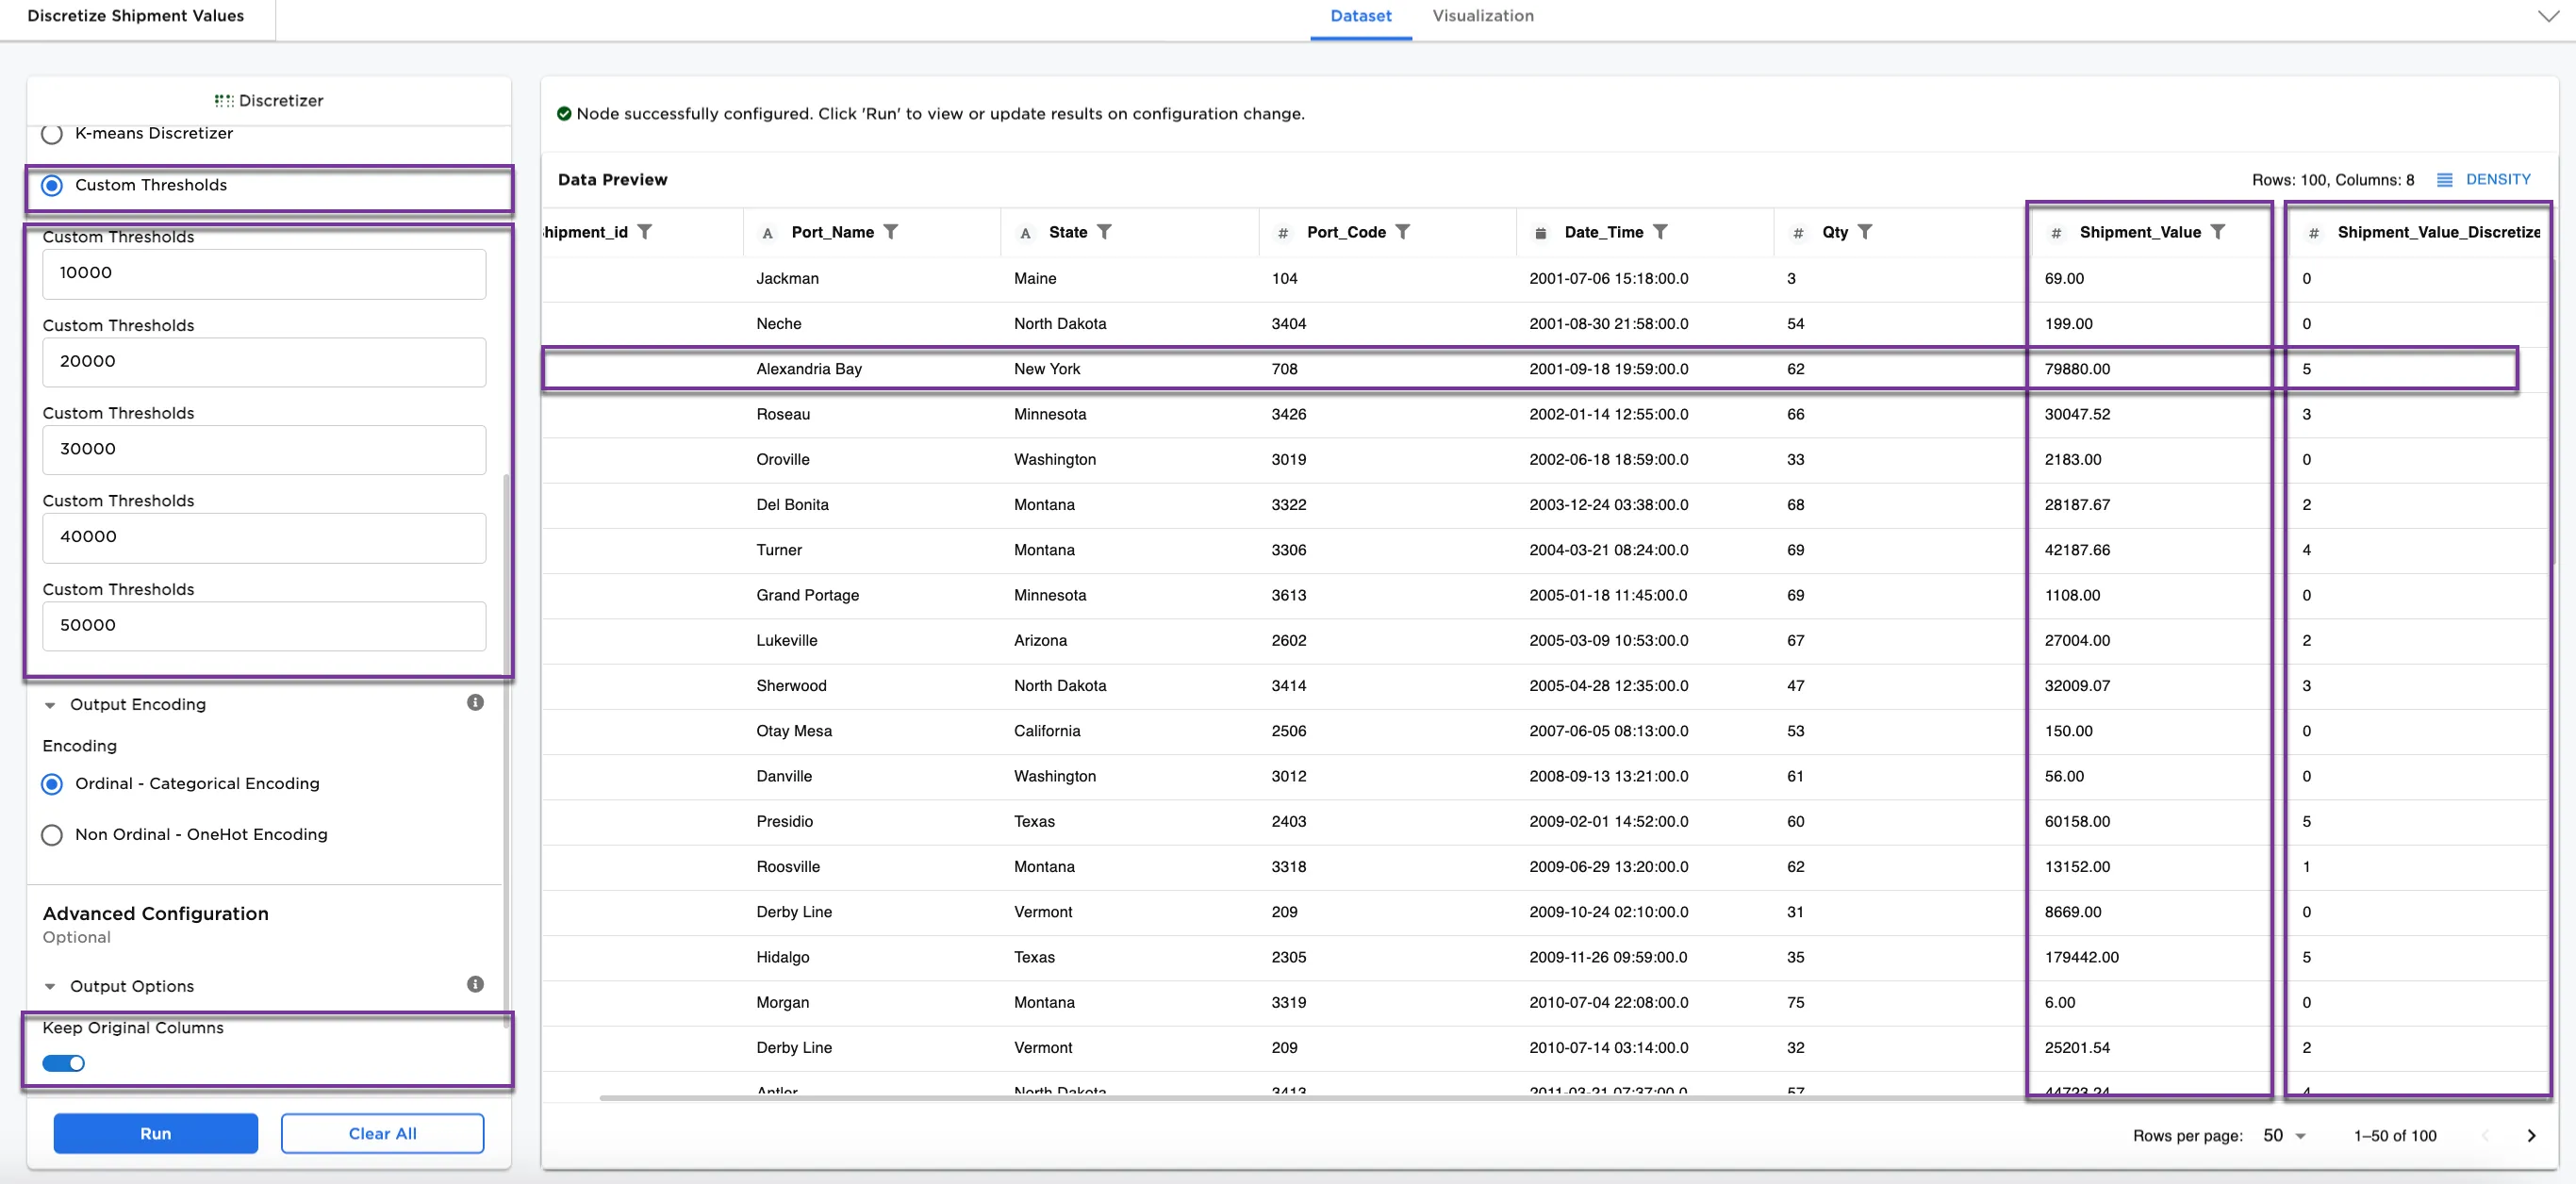Click the Clear All button
Screen dimensions: 2576x1184
click(382, 1133)
